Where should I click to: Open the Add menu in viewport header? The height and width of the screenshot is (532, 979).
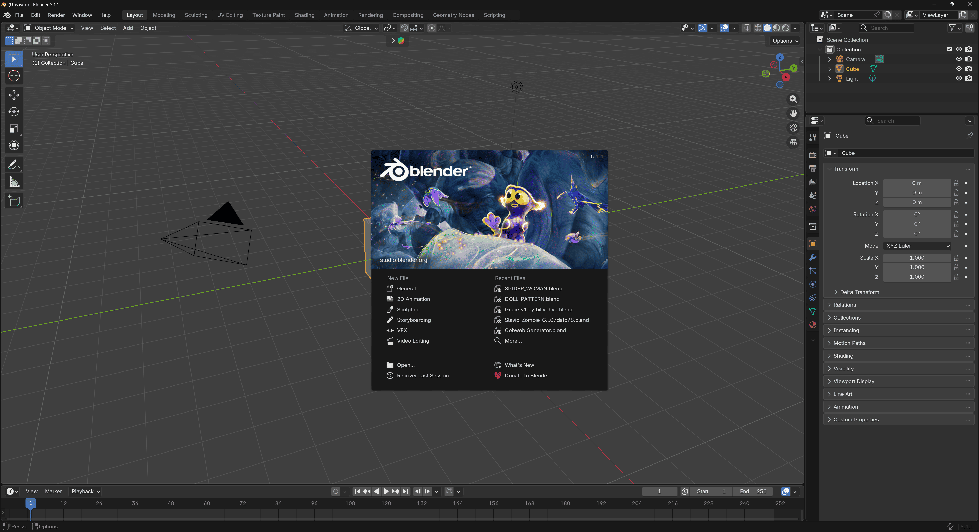(128, 28)
